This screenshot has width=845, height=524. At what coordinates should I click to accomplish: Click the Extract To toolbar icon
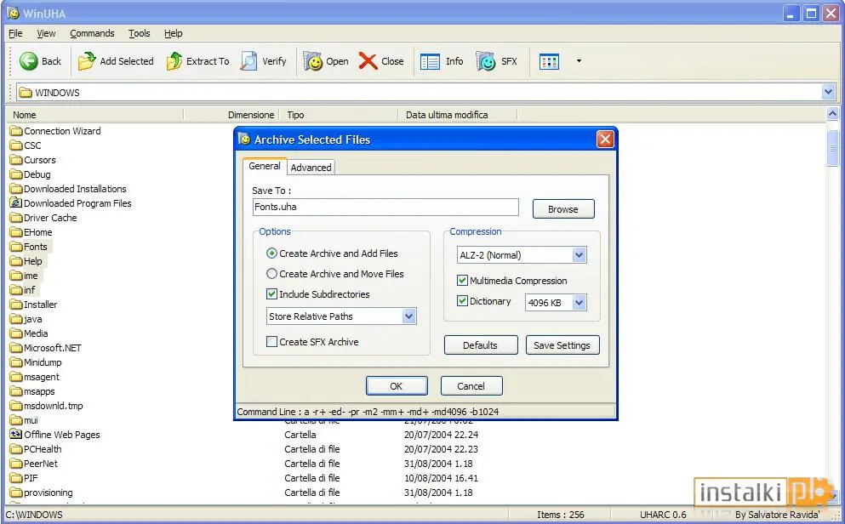(x=174, y=61)
